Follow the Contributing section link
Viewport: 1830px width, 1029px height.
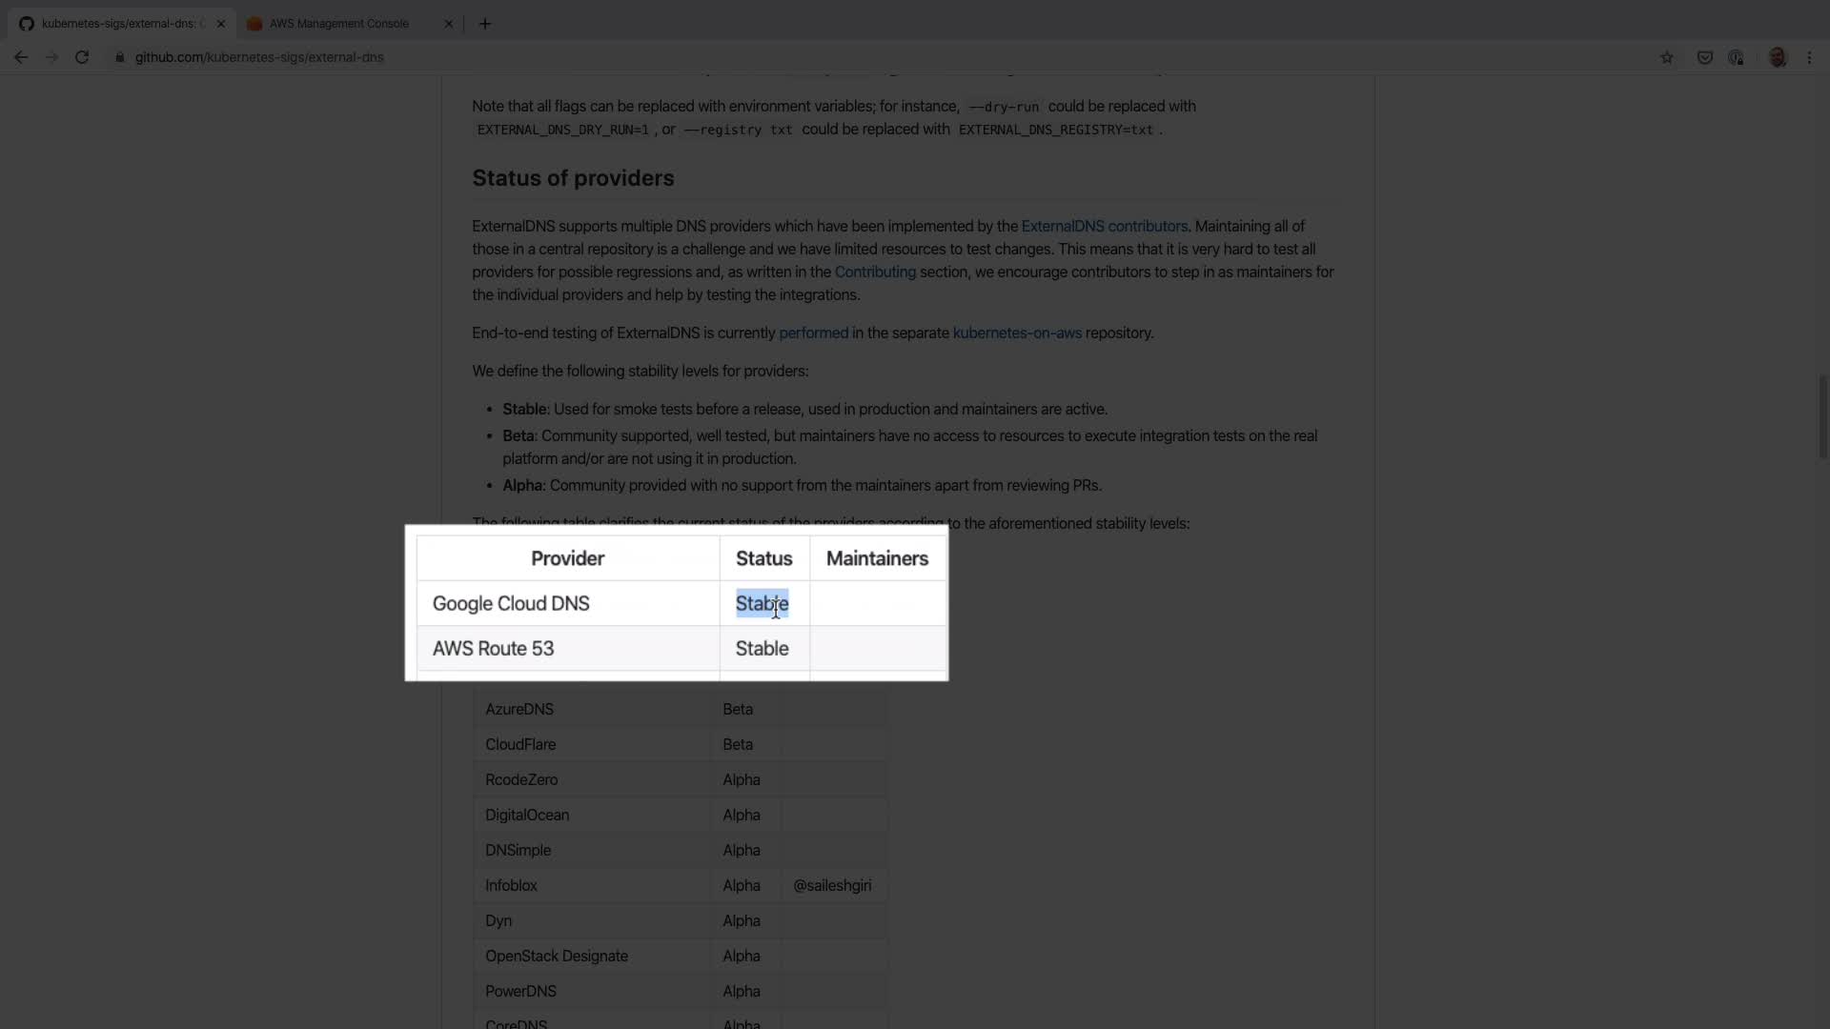[875, 272]
